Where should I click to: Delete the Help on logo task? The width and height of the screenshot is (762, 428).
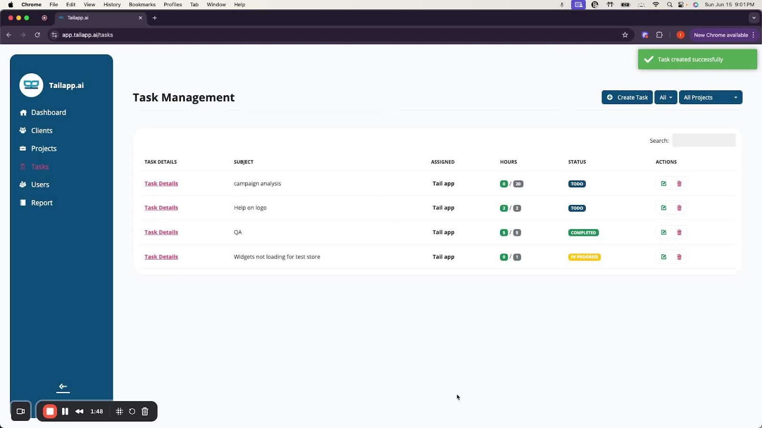click(x=679, y=208)
